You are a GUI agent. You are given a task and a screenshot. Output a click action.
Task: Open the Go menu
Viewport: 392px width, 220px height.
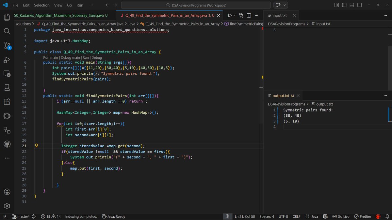click(x=69, y=5)
